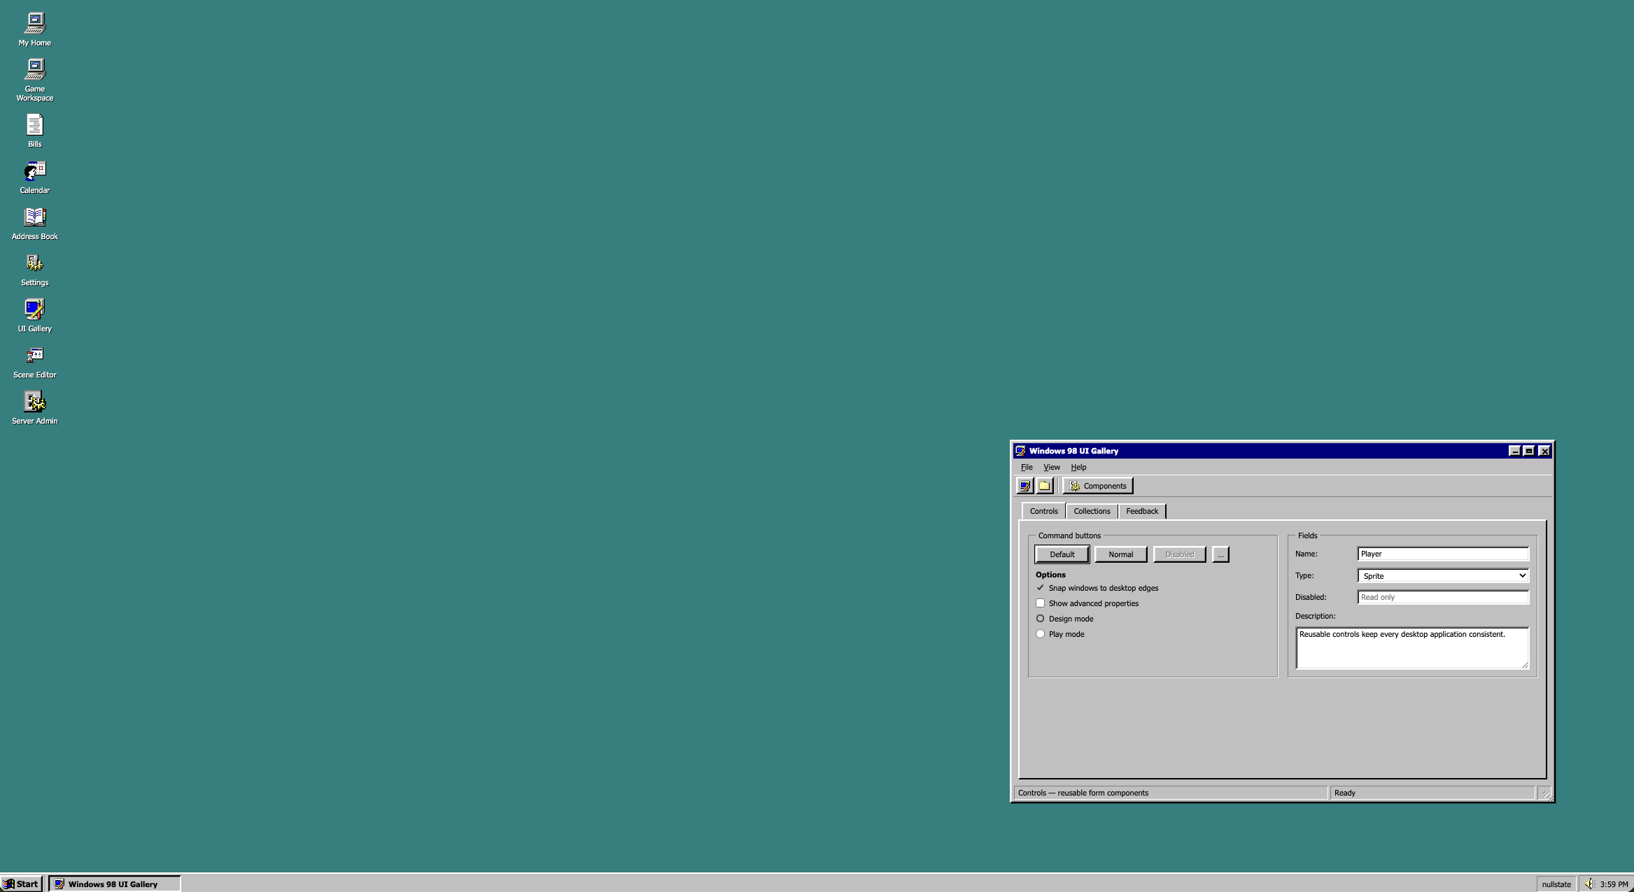The image size is (1634, 892).
Task: Click the ellipsis (...) command button
Action: pyautogui.click(x=1220, y=554)
